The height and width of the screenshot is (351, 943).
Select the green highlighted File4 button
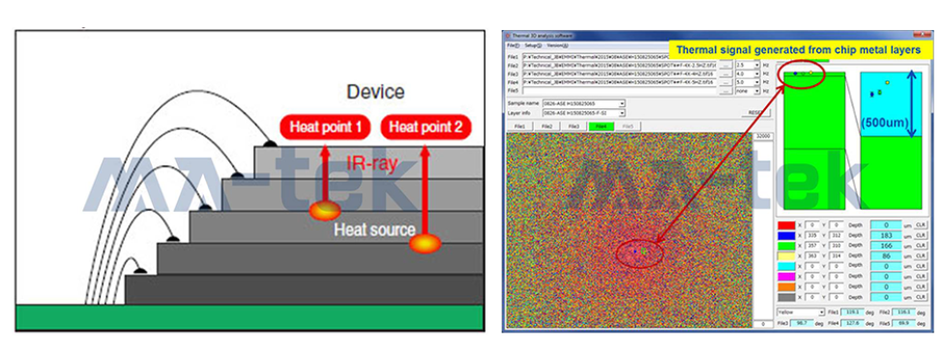(602, 127)
